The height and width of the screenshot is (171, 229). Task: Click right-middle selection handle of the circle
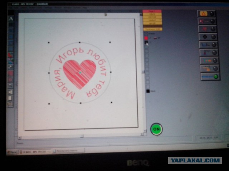(x=111, y=72)
